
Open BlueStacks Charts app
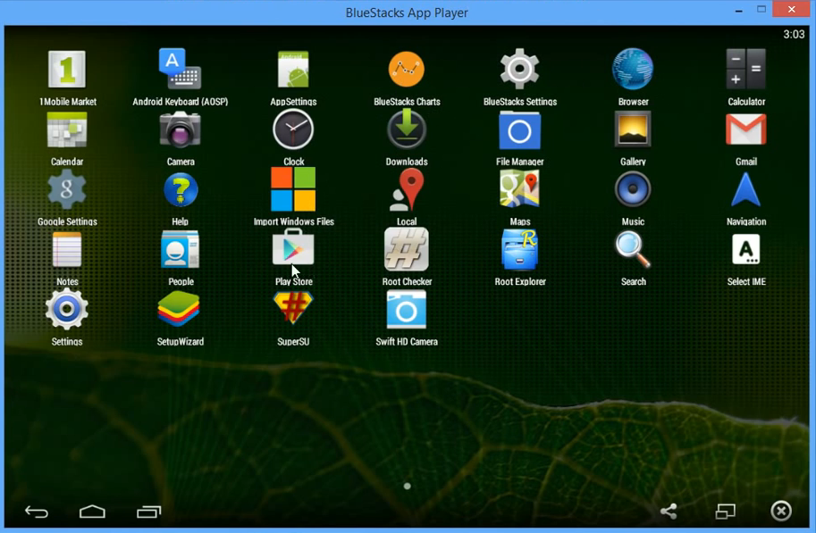click(x=407, y=69)
